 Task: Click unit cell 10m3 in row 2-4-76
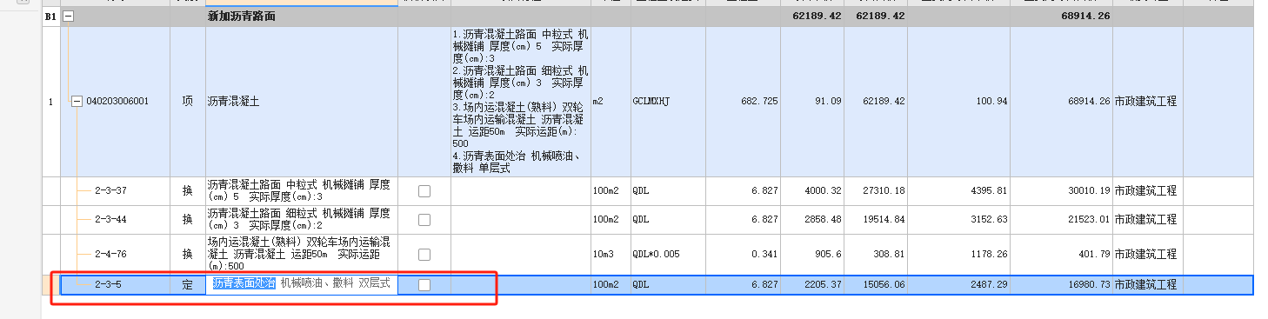pos(602,255)
